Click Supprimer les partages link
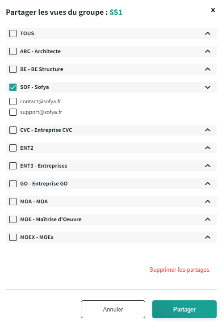The image size is (222, 324). coord(179,270)
